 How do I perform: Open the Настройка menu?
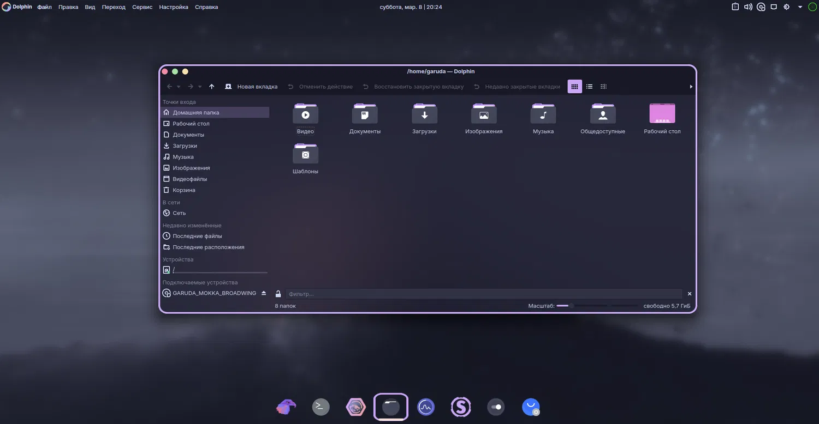(174, 7)
